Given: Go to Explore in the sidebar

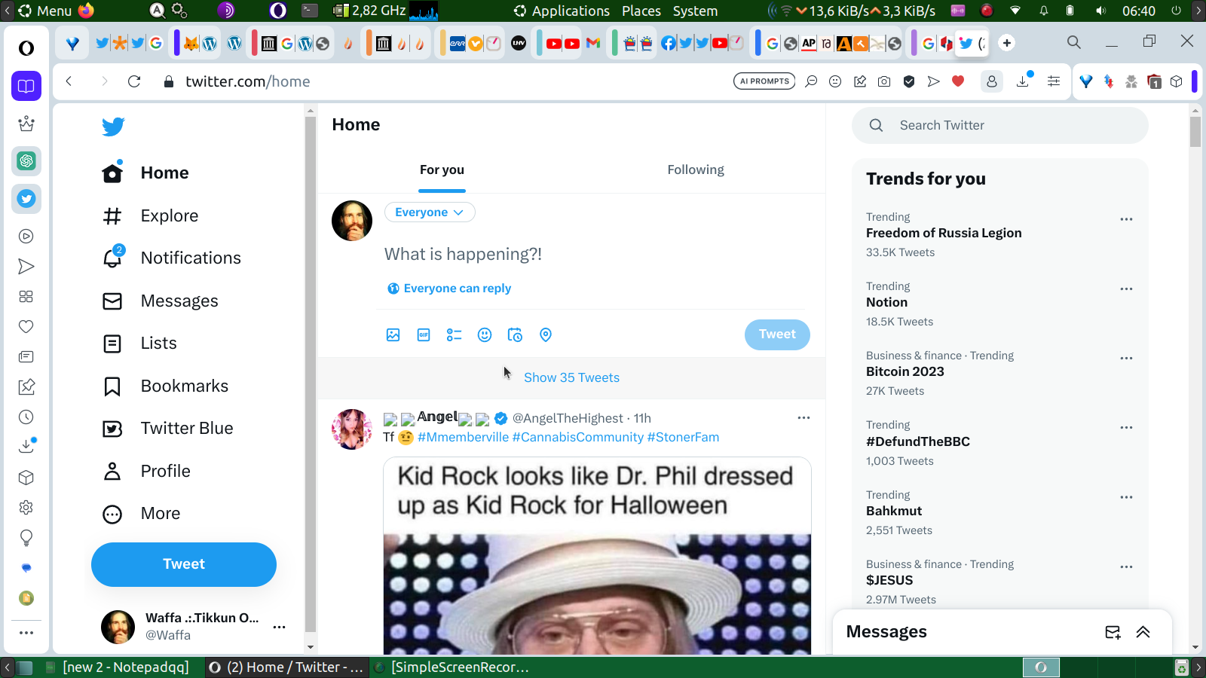Looking at the screenshot, I should [151, 216].
